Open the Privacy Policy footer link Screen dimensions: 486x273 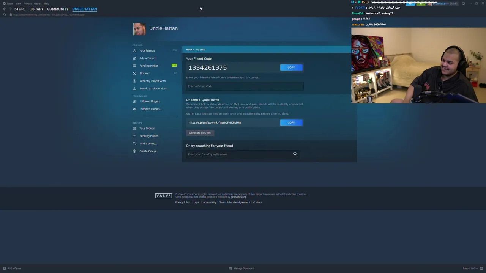183,202
